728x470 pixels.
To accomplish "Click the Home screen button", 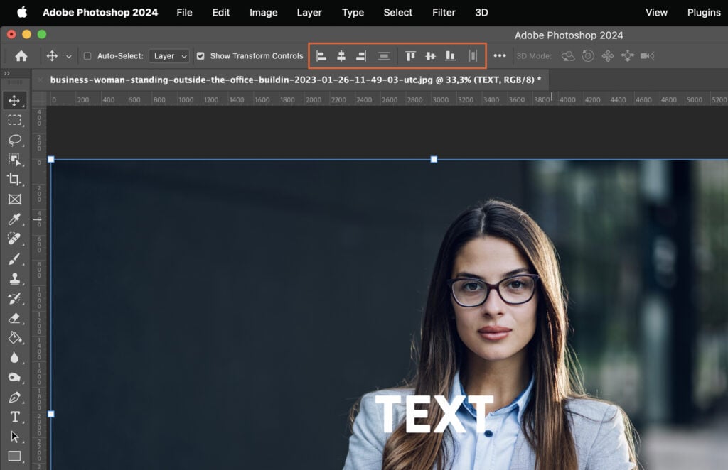I will point(21,55).
